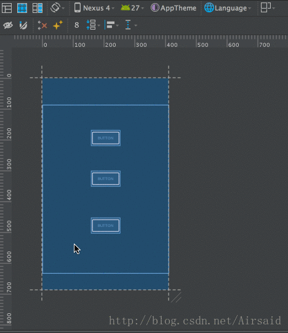Image resolution: width=288 pixels, height=333 pixels.
Task: Select the bottom BUTTON widget
Action: click(106, 226)
